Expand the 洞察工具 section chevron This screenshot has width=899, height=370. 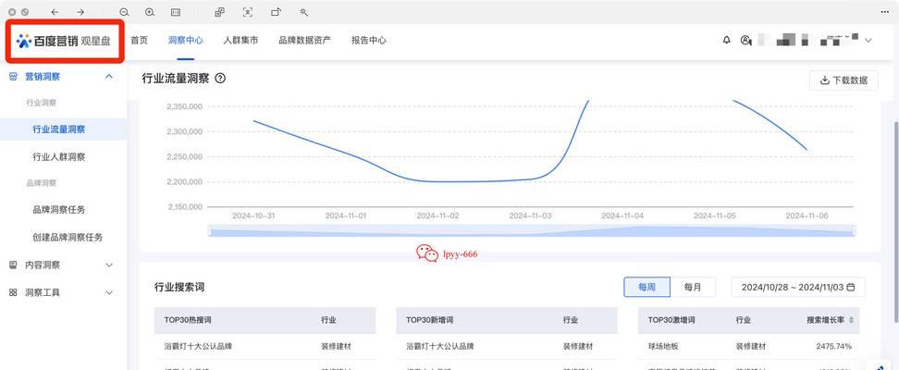click(x=109, y=292)
